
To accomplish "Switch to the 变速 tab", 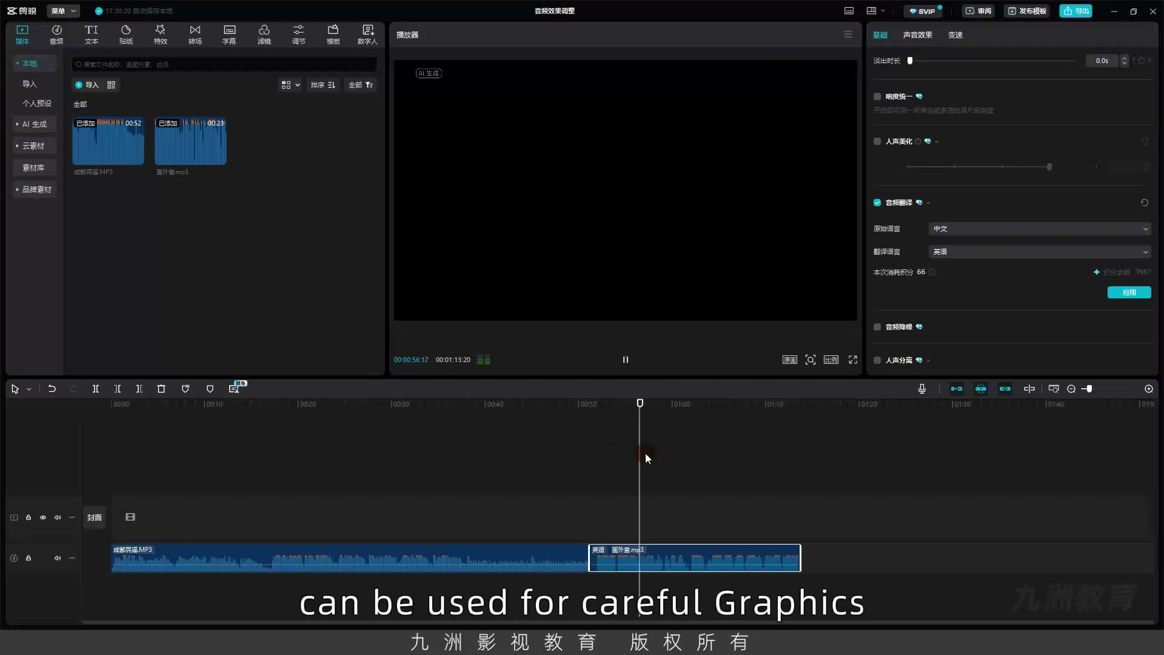I will click(x=955, y=35).
